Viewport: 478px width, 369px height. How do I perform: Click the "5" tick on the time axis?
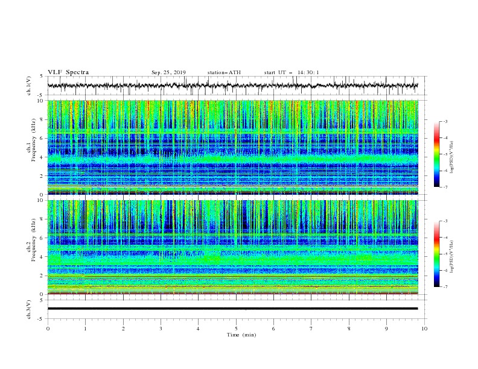pyautogui.click(x=236, y=329)
